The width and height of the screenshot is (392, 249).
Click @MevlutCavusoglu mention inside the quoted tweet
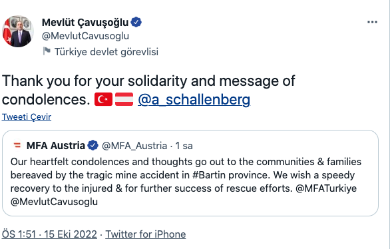55,202
